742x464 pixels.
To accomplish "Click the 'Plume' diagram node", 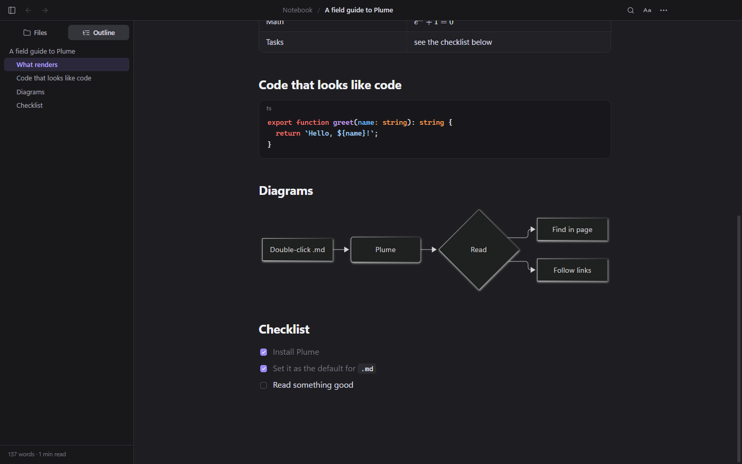I will point(385,250).
